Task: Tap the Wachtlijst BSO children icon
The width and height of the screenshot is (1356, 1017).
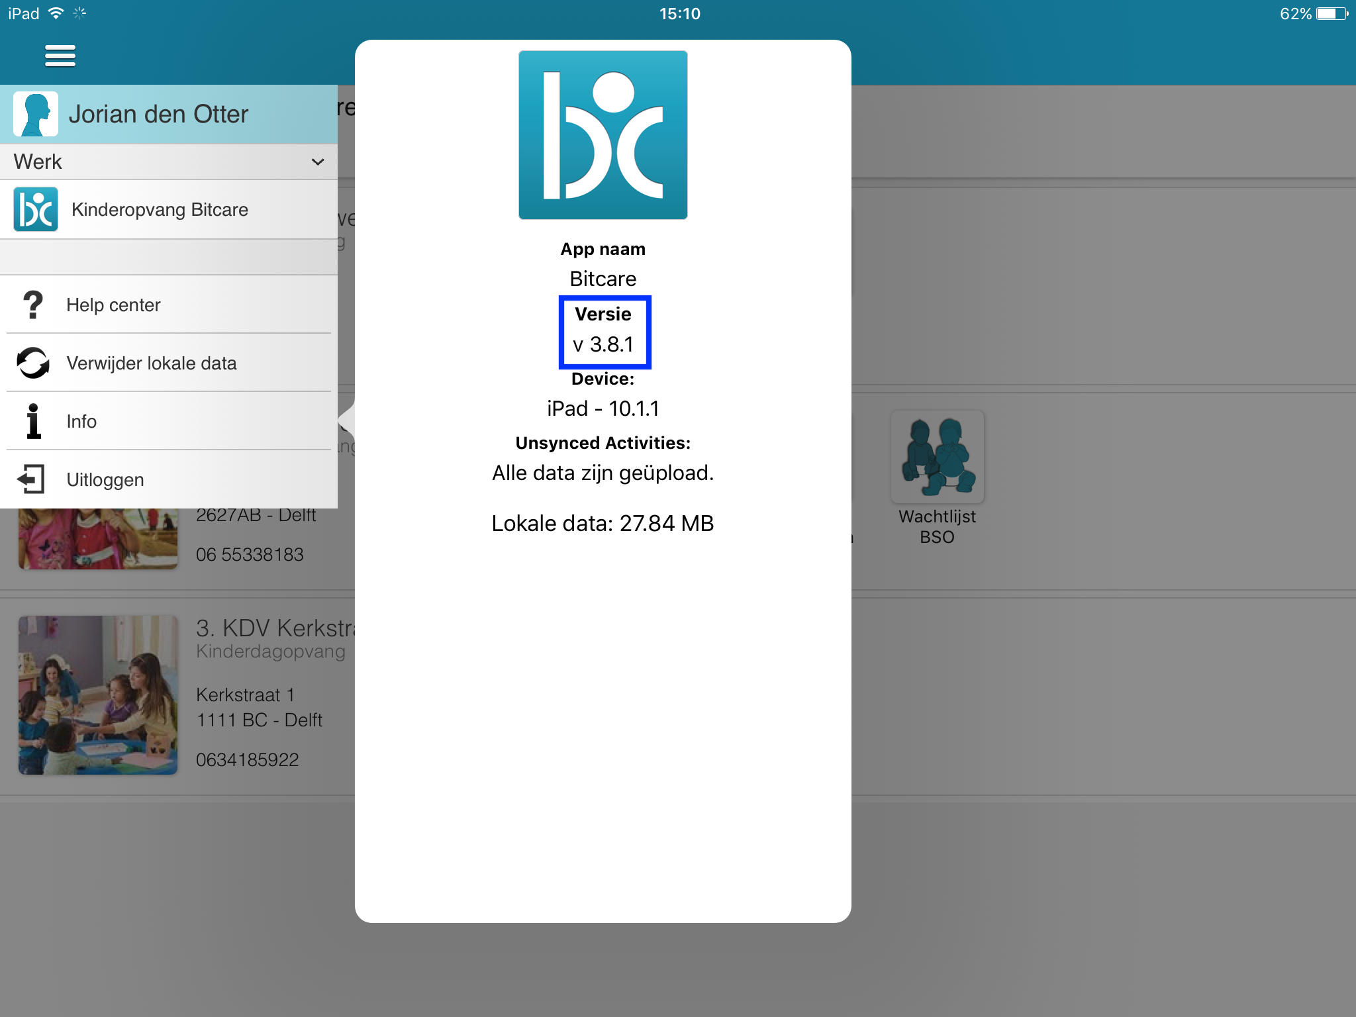Action: pyautogui.click(x=937, y=456)
